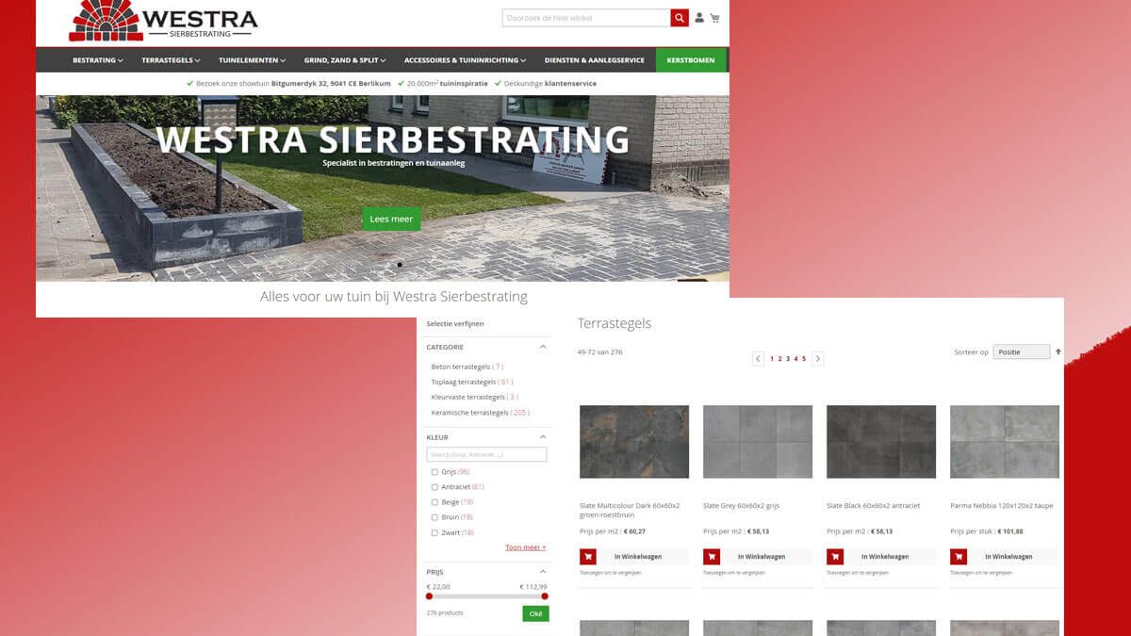
Task: Filter by Beton terrastegels category
Action: tap(467, 367)
